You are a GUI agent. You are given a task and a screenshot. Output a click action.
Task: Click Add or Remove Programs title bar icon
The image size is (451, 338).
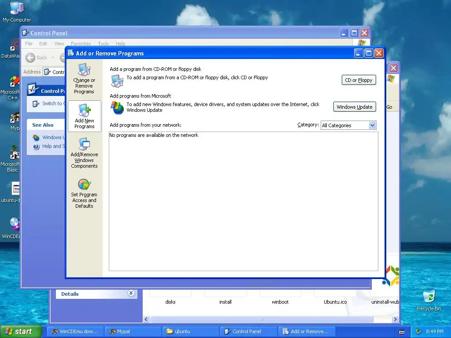(x=71, y=53)
